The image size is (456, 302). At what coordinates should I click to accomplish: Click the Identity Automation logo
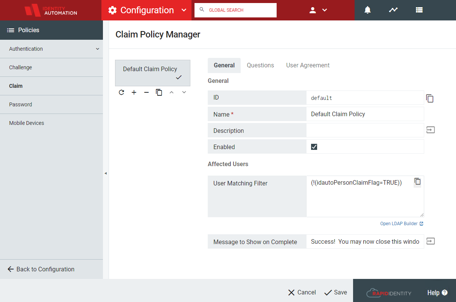click(x=51, y=10)
